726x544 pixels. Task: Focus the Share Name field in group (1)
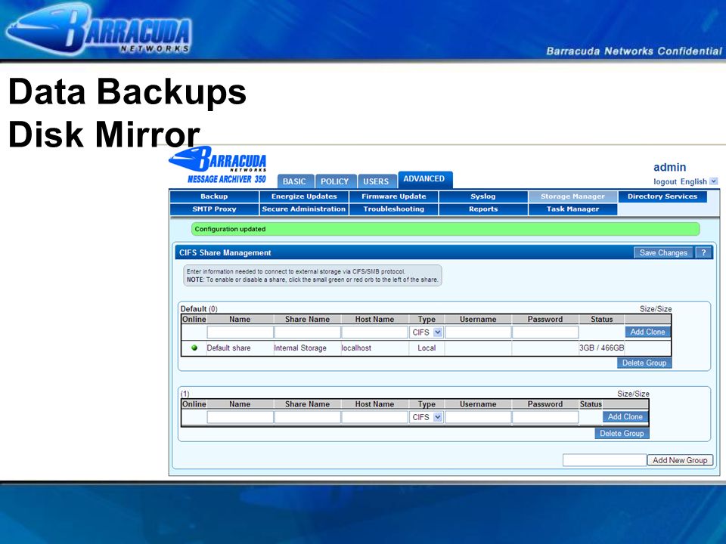click(308, 417)
